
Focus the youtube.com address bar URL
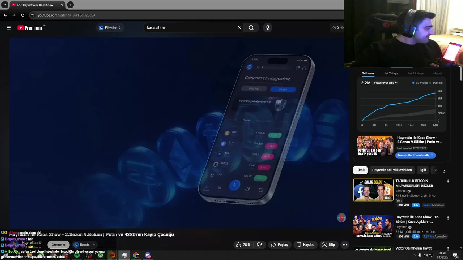(x=67, y=15)
